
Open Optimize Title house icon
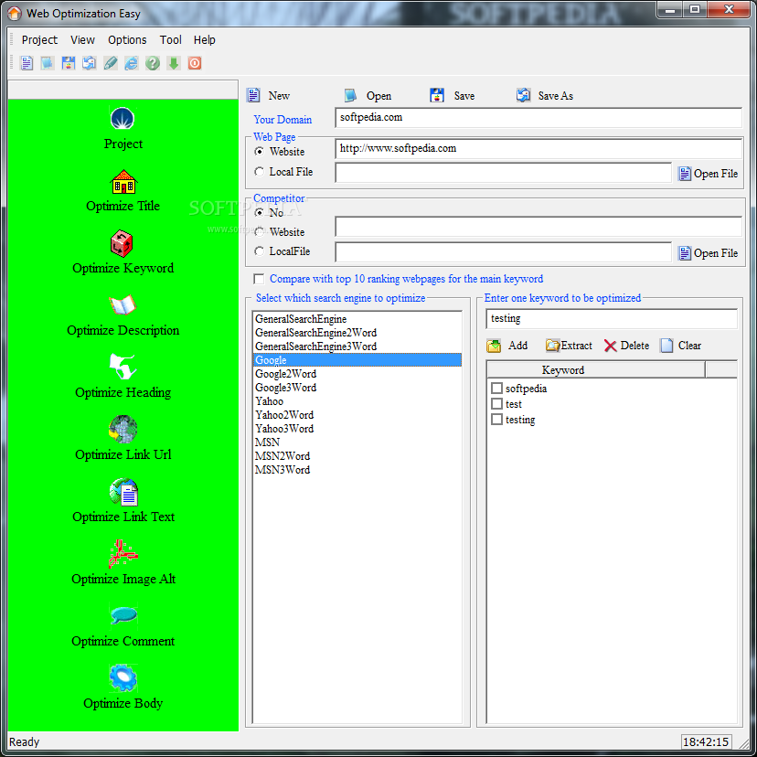point(123,182)
